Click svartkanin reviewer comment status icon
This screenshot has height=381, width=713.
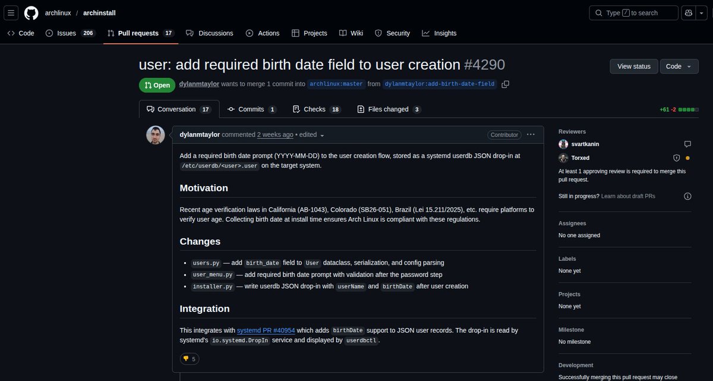coord(687,144)
